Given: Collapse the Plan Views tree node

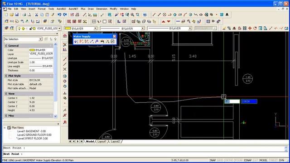Looking at the screenshot, I should pos(5,128).
